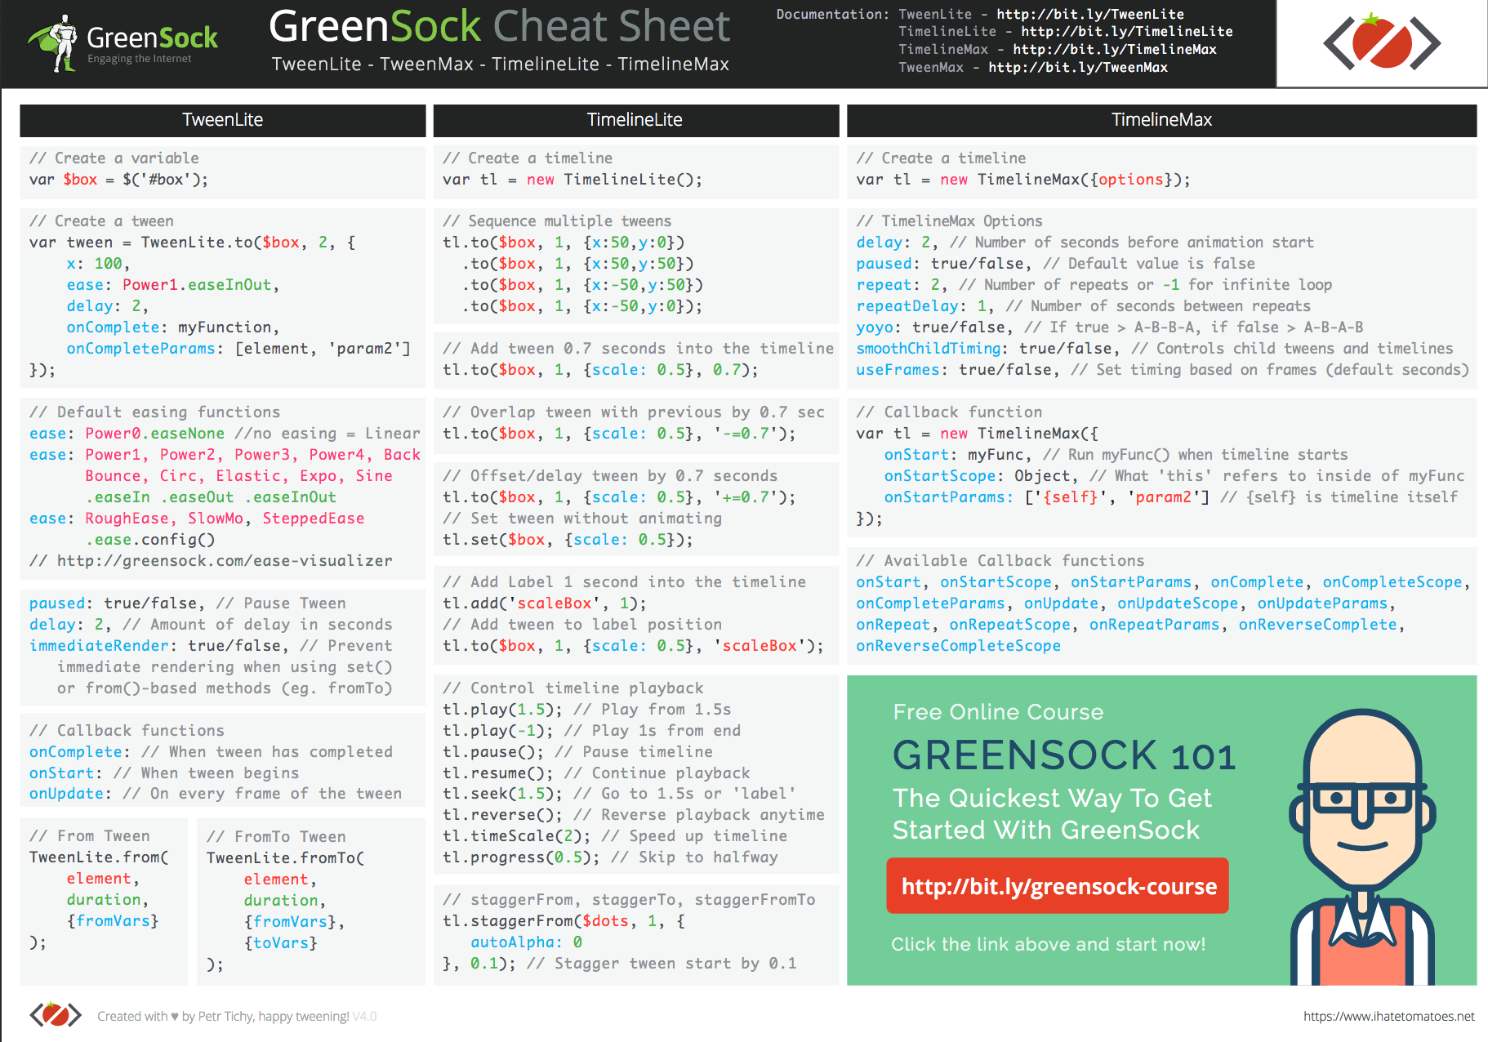The image size is (1488, 1042).
Task: Click the subtitle 'TweenLite - TweenMax - TimelineLite - TimelineMax'
Action: pyautogui.click(x=501, y=64)
